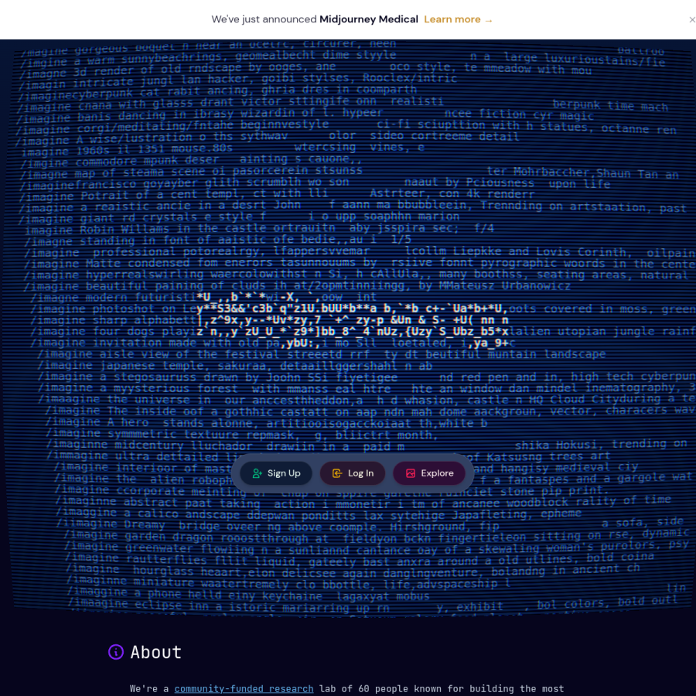
Task: Click the line '/imagine beautiful paining of cluds'
Action: pyautogui.click(x=297, y=286)
